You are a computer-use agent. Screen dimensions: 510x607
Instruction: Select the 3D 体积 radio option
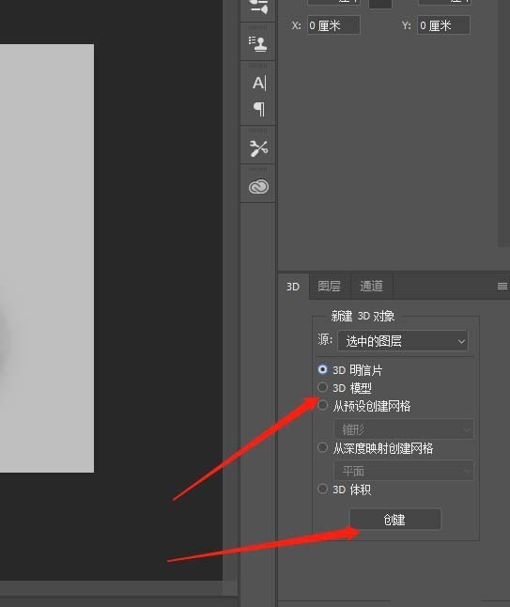tap(322, 489)
